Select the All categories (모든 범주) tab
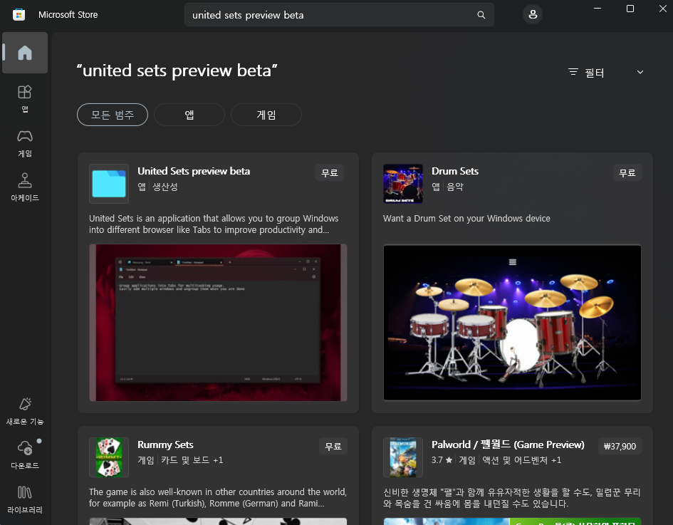The width and height of the screenshot is (673, 525). pos(113,115)
